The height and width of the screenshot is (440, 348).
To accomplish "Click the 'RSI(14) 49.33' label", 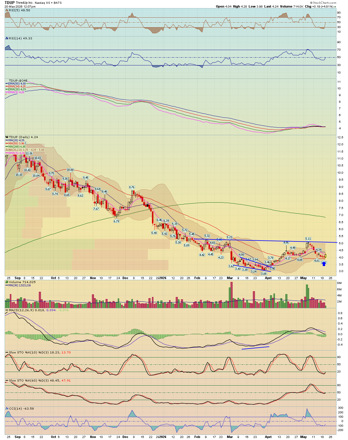I will click(20, 38).
